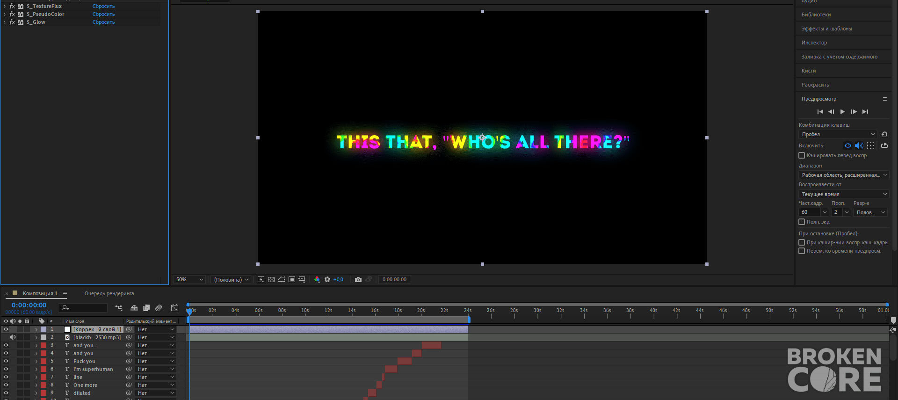Image resolution: width=898 pixels, height=400 pixels.
Task: Check the 'Полн. экр.' checkbox
Action: [x=802, y=222]
